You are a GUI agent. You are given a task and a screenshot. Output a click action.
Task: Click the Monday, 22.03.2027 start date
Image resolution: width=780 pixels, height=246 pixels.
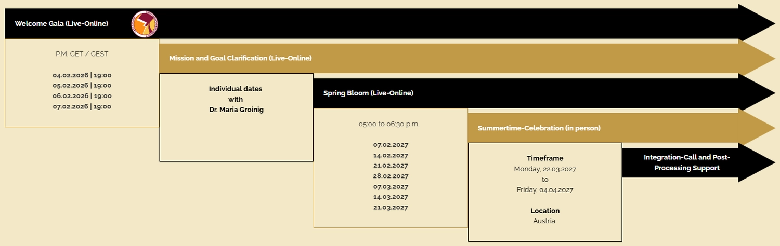tap(544, 169)
